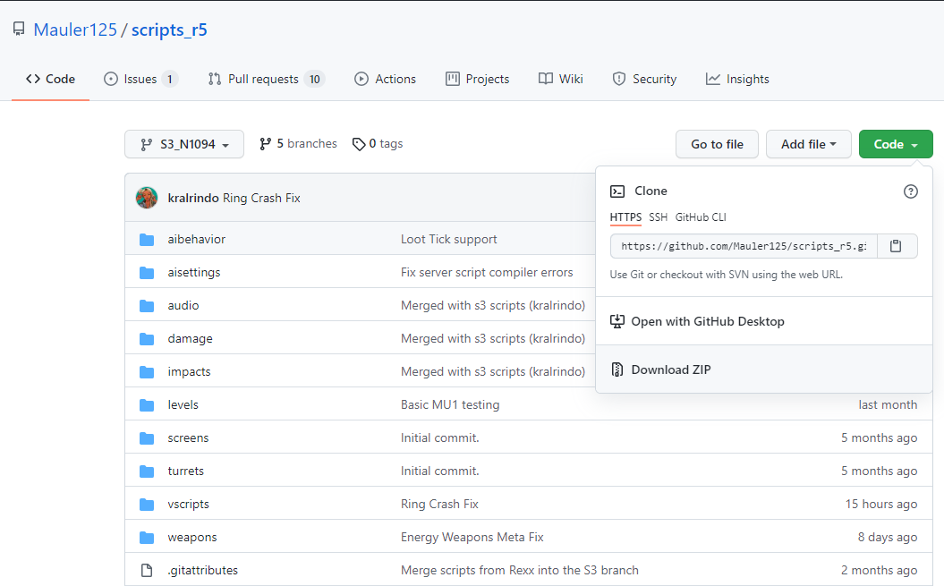This screenshot has width=944, height=586.
Task: Open the aibehavior folder
Action: 196,239
